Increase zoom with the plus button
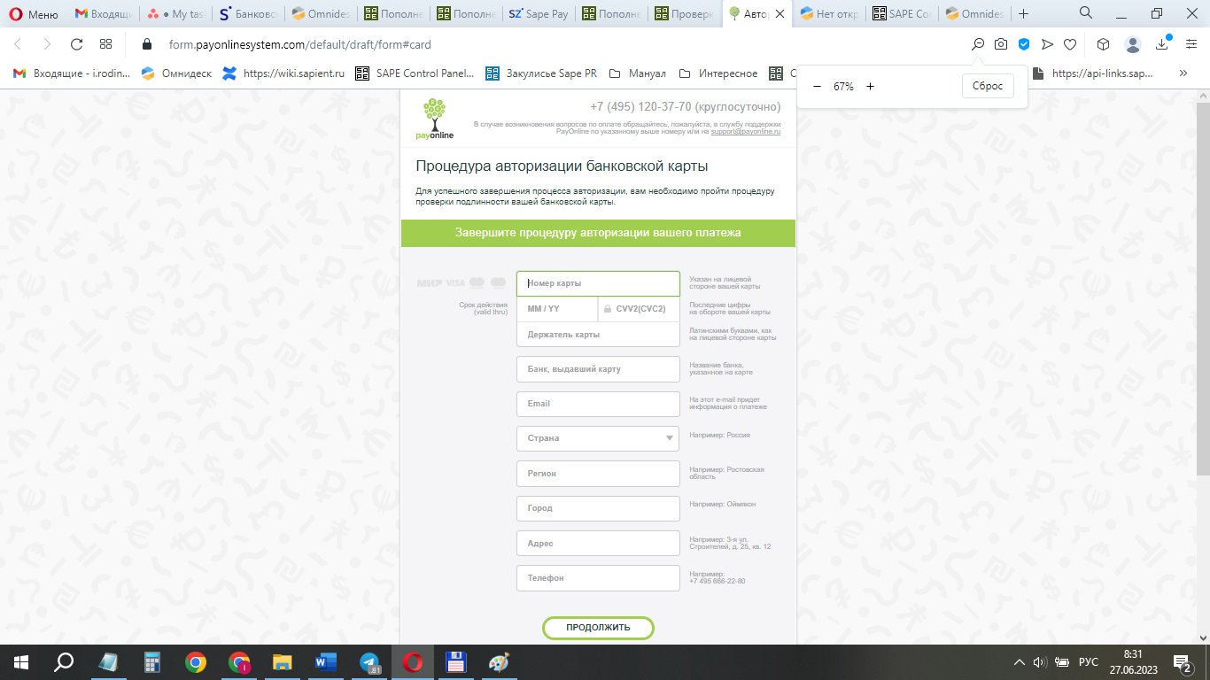This screenshot has height=680, width=1210. 870,87
